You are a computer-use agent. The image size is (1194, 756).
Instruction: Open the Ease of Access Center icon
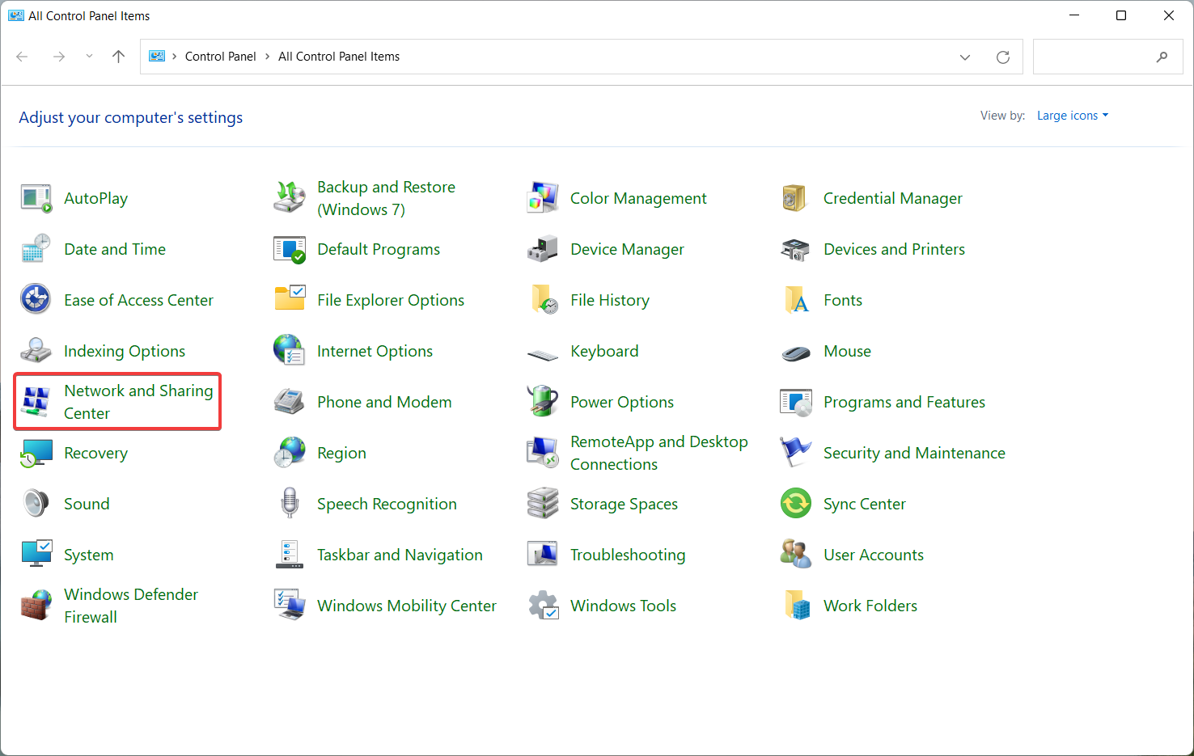pos(36,300)
